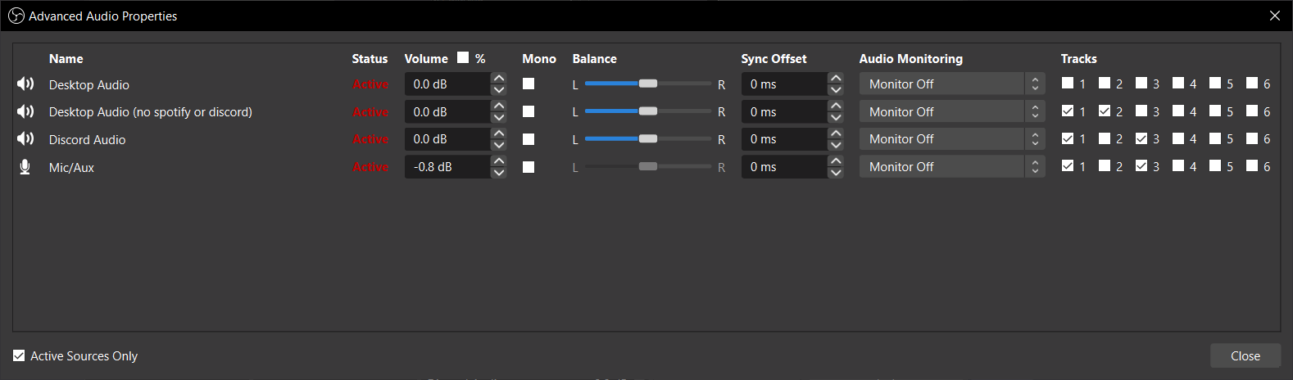Decrease Mic/Aux volume with down arrow
This screenshot has width=1293, height=380.
(498, 173)
